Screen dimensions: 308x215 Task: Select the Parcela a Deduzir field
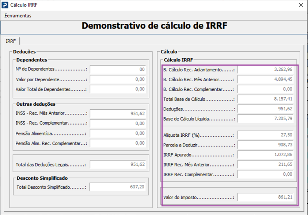(x=266, y=145)
